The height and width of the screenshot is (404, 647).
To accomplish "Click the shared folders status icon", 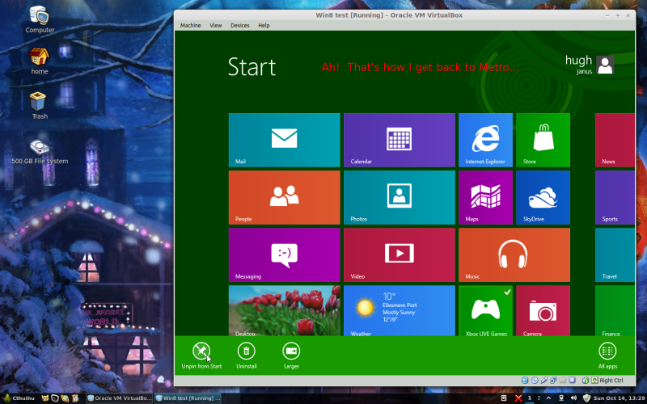I will coord(563,380).
